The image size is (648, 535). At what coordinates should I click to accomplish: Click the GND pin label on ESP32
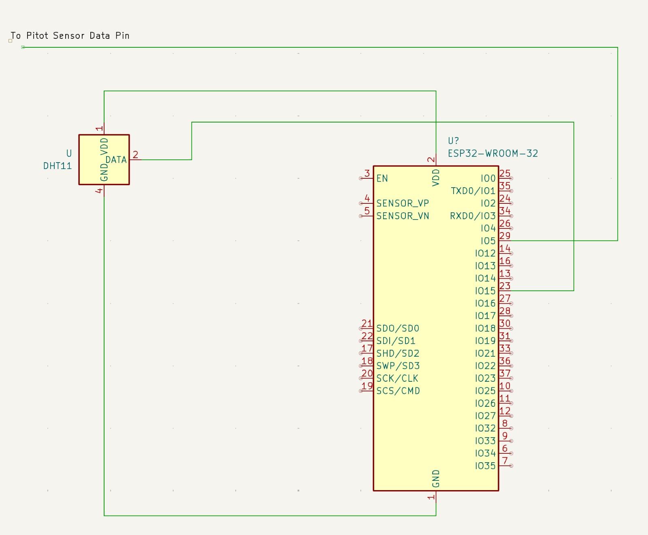coord(436,478)
